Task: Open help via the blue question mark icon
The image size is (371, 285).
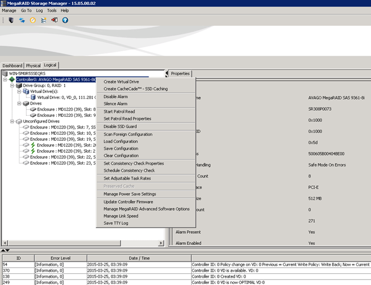Action: click(x=65, y=20)
